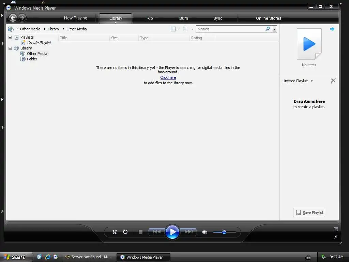
Task: Click the blue arrow to hide list pane
Action: [332, 29]
